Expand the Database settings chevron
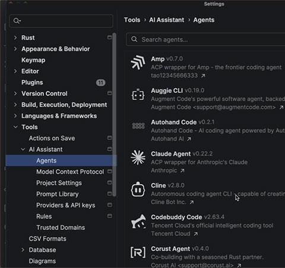This screenshot has height=268, width=285. pyautogui.click(x=23, y=250)
